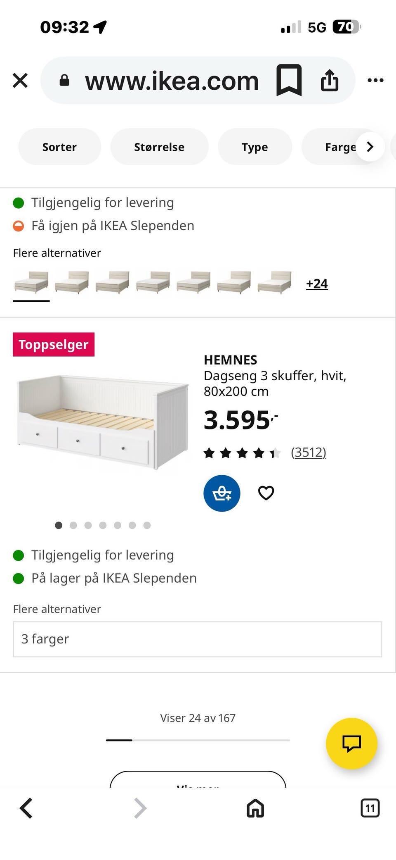Close the browser view with the X icon
The image size is (396, 860).
point(20,80)
